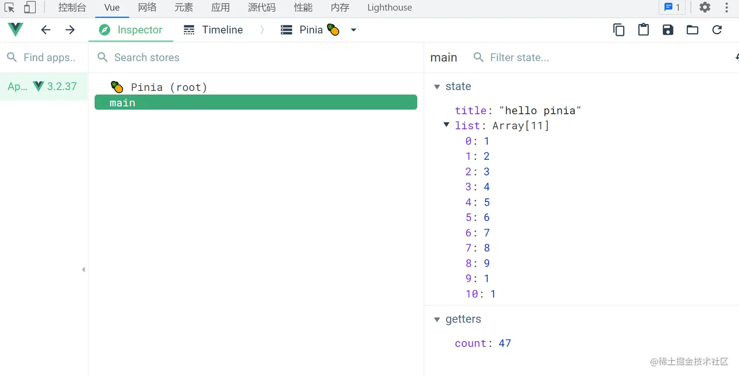
Task: Select the App 3.2.37 entry
Action: pos(43,86)
